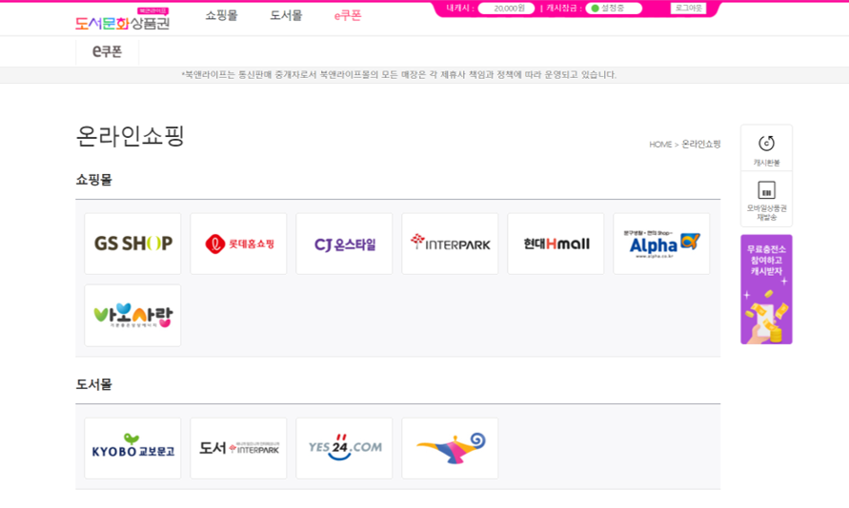Go to the 도서몰 top menu
849x508 pixels.
[x=286, y=15]
